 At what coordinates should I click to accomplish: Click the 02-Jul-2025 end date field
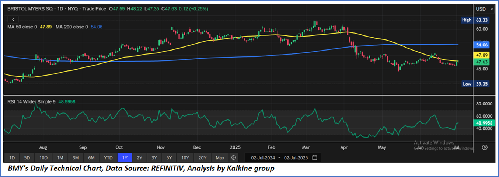(x=296, y=158)
